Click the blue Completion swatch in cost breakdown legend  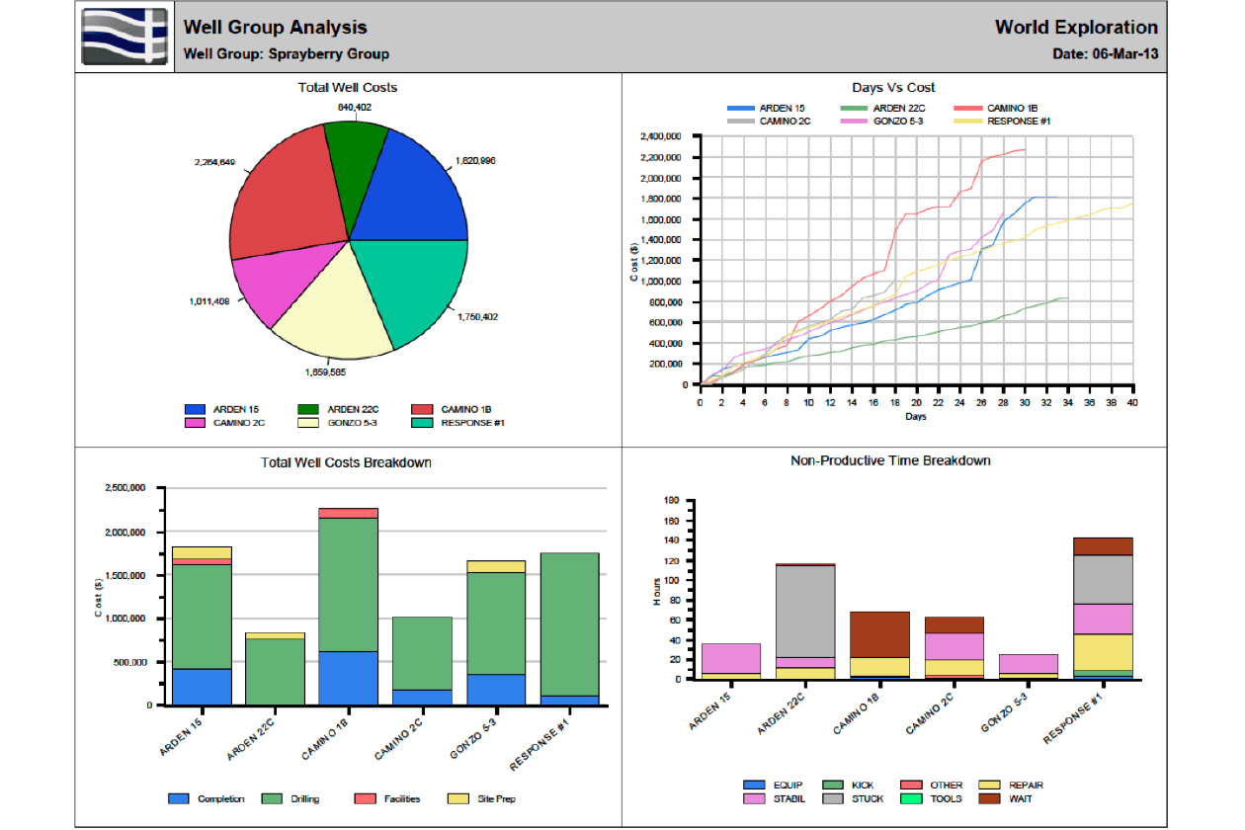(179, 797)
